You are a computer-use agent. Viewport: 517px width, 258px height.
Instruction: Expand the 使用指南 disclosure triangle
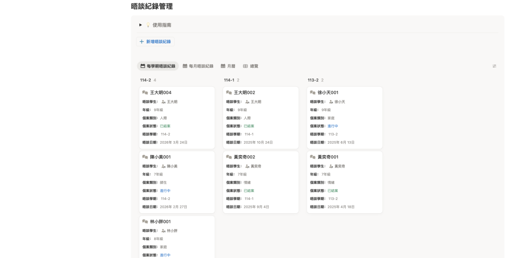click(140, 25)
